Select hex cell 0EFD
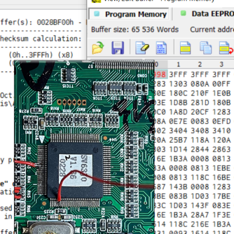This screenshot has height=234, width=234. pos(222,121)
